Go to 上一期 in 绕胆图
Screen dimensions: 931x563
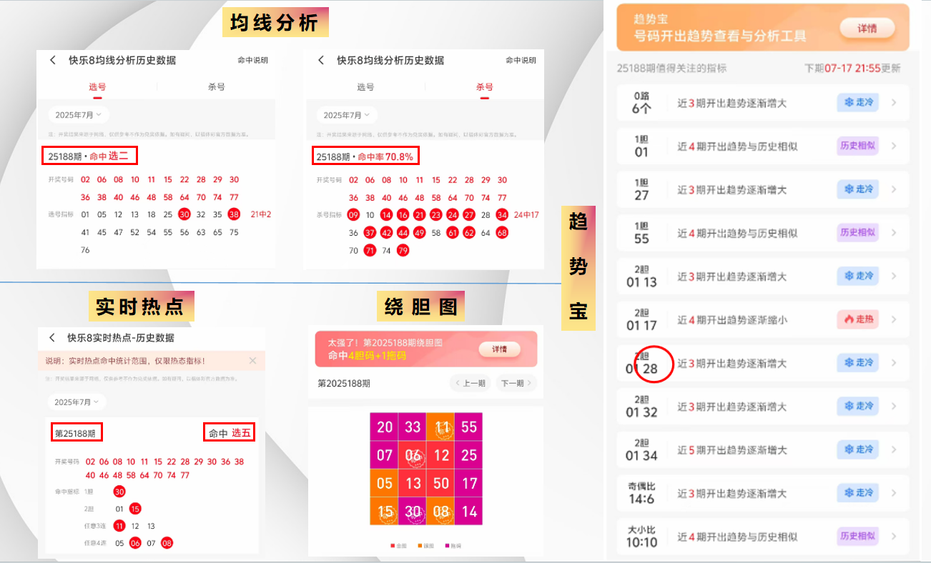(471, 384)
